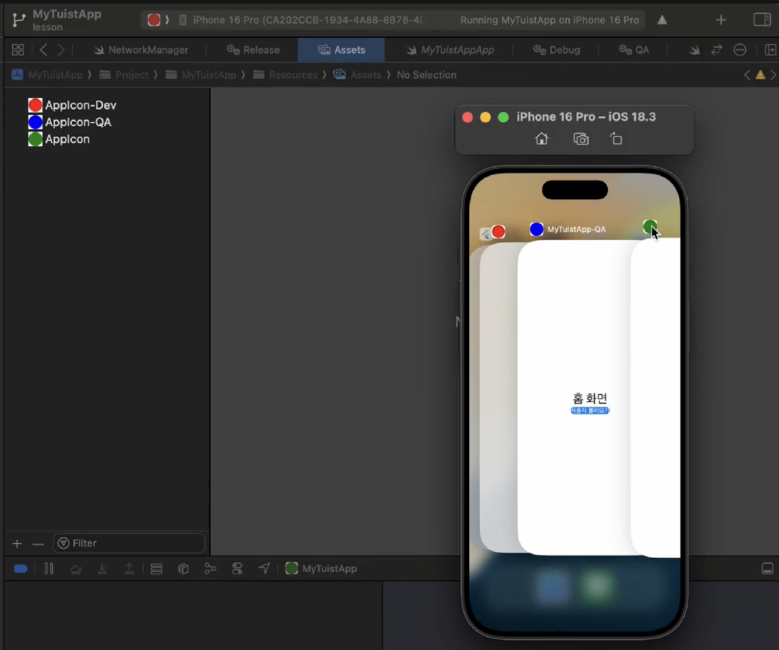This screenshot has height=650, width=779.
Task: Pause program execution in debug bar
Action: click(49, 569)
